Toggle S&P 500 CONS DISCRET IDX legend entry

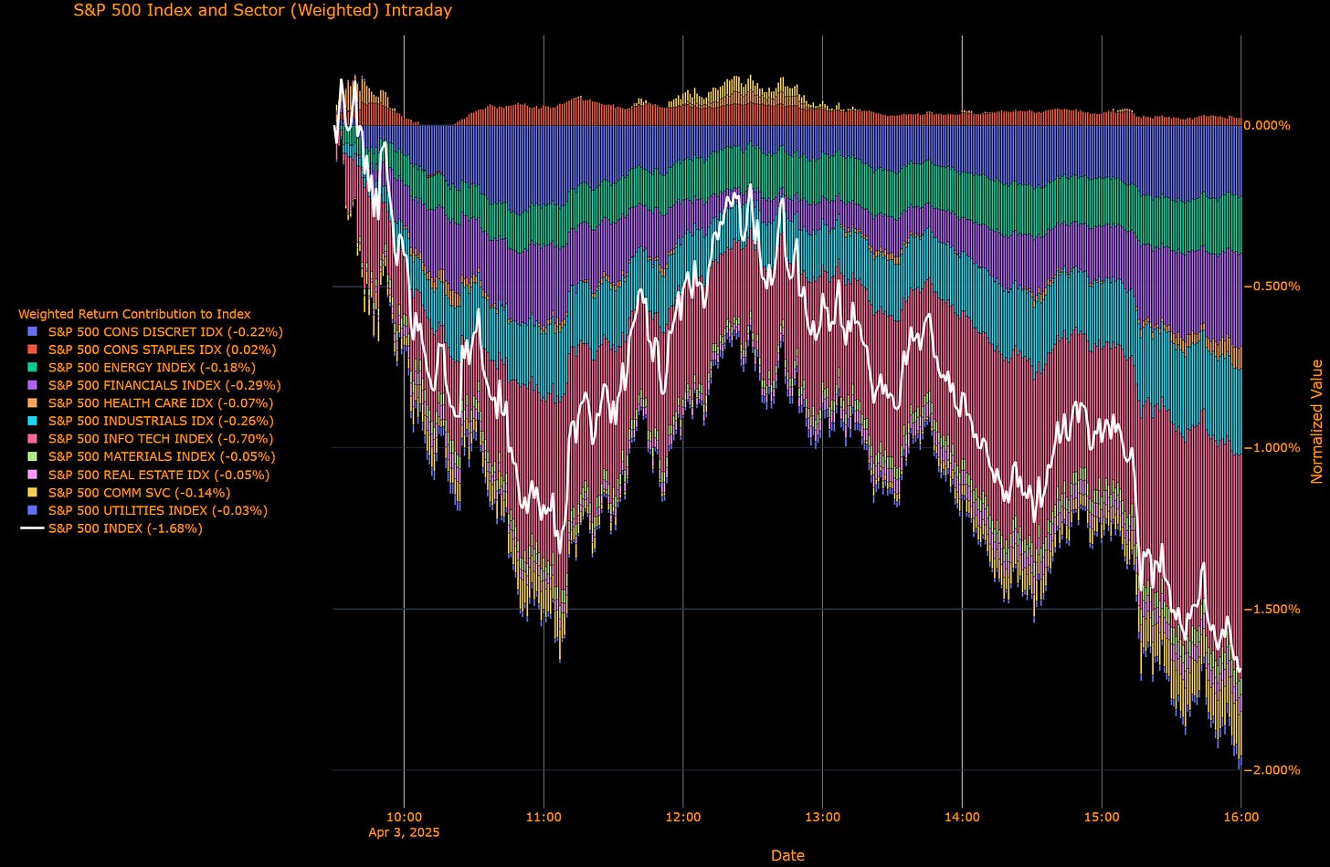[153, 331]
